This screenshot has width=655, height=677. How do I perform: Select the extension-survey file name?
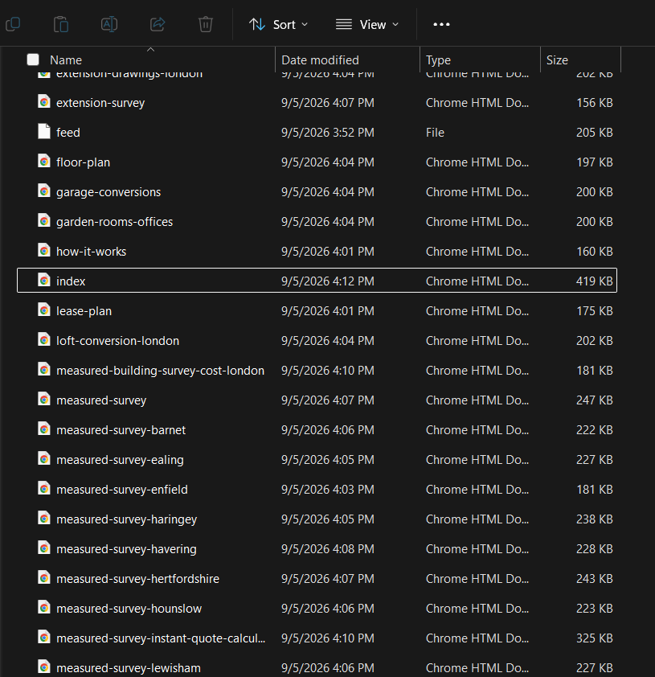click(100, 103)
